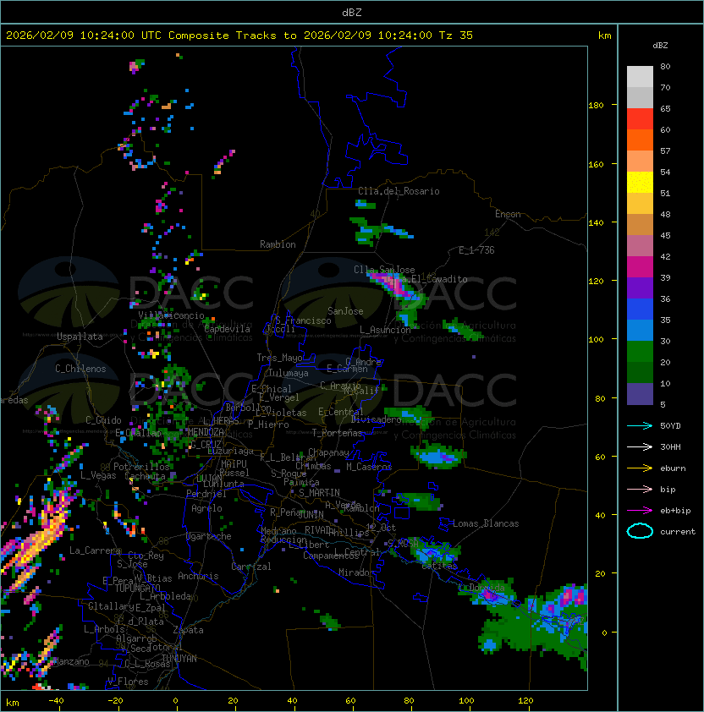Select the red 65 dBZ legend swatch
The height and width of the screenshot is (712, 704).
[x=640, y=119]
